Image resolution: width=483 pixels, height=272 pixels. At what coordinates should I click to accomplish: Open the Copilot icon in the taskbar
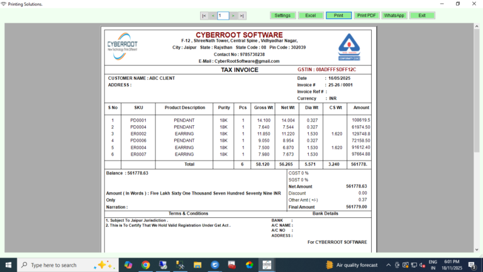(128, 265)
